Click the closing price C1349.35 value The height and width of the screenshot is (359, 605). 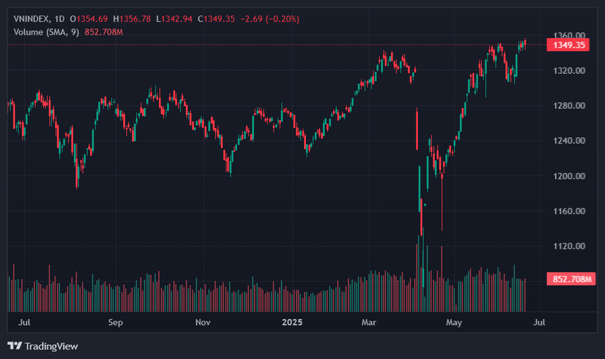[216, 19]
